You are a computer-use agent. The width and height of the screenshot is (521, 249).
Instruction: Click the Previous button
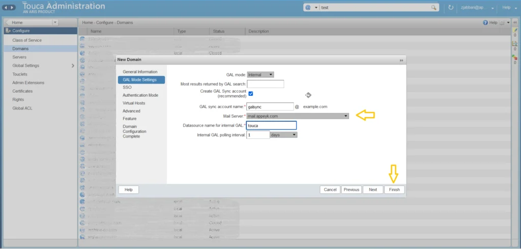(352, 189)
